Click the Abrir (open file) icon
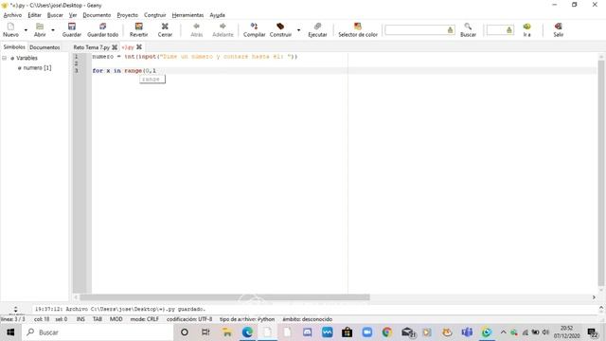 [40, 27]
